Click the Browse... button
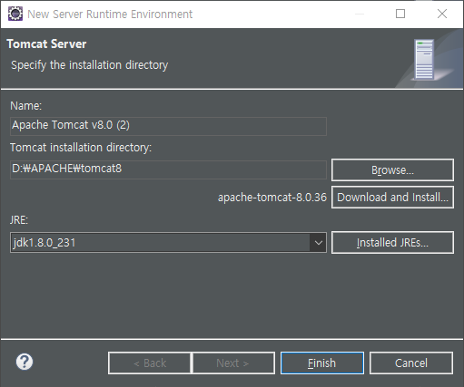The width and height of the screenshot is (464, 387). pyautogui.click(x=392, y=170)
